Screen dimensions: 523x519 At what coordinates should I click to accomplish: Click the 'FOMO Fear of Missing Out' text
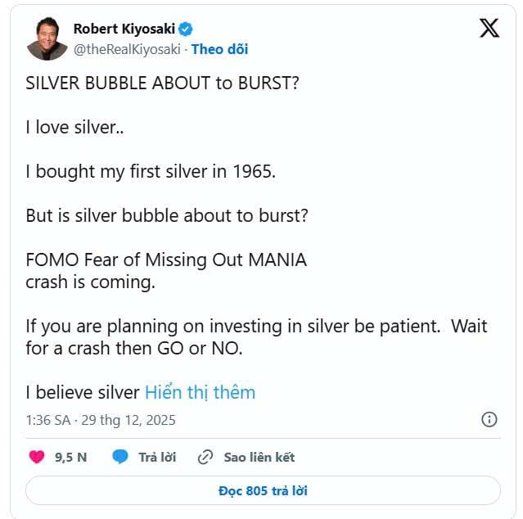[166, 260]
